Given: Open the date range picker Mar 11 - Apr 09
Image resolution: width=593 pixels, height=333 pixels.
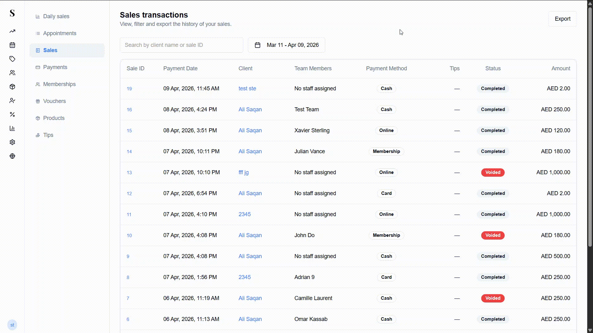Looking at the screenshot, I should click(286, 45).
